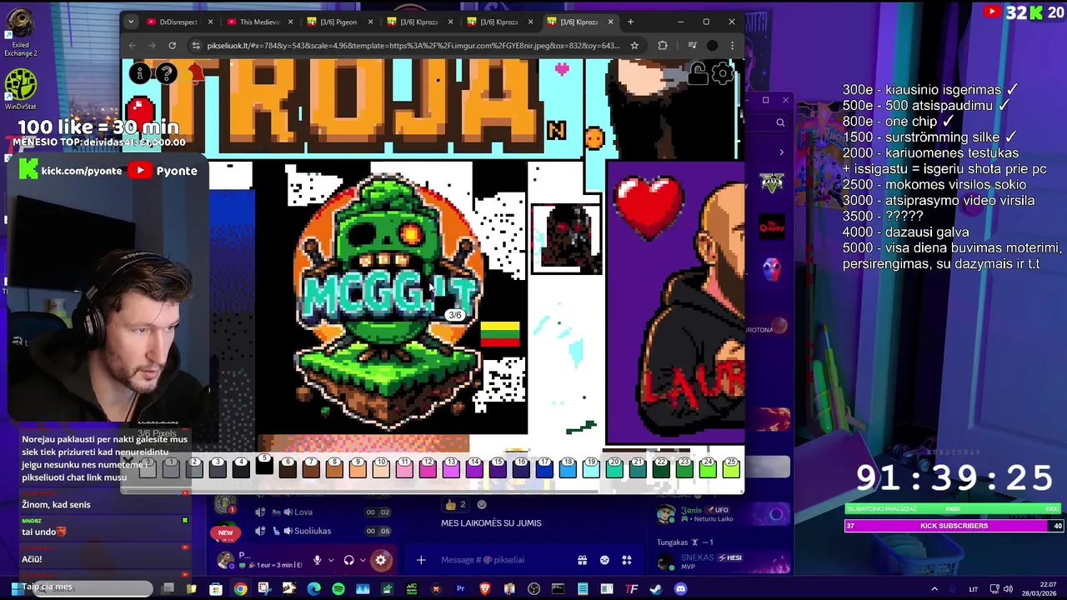The image size is (1067, 600).
Task: Click the Discord message plus attachment button
Action: [x=421, y=560]
